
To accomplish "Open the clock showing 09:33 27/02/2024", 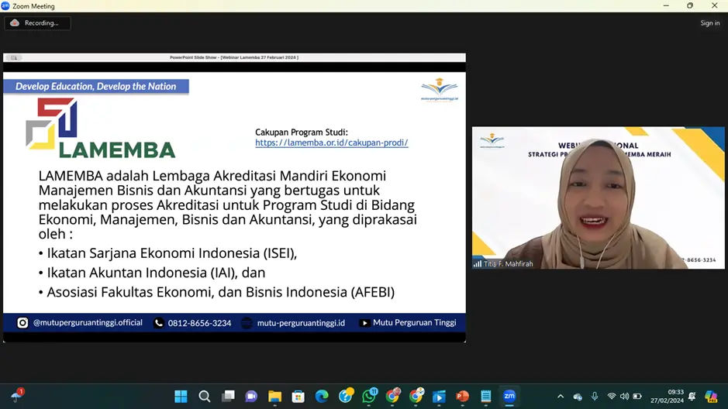I will click(x=668, y=397).
